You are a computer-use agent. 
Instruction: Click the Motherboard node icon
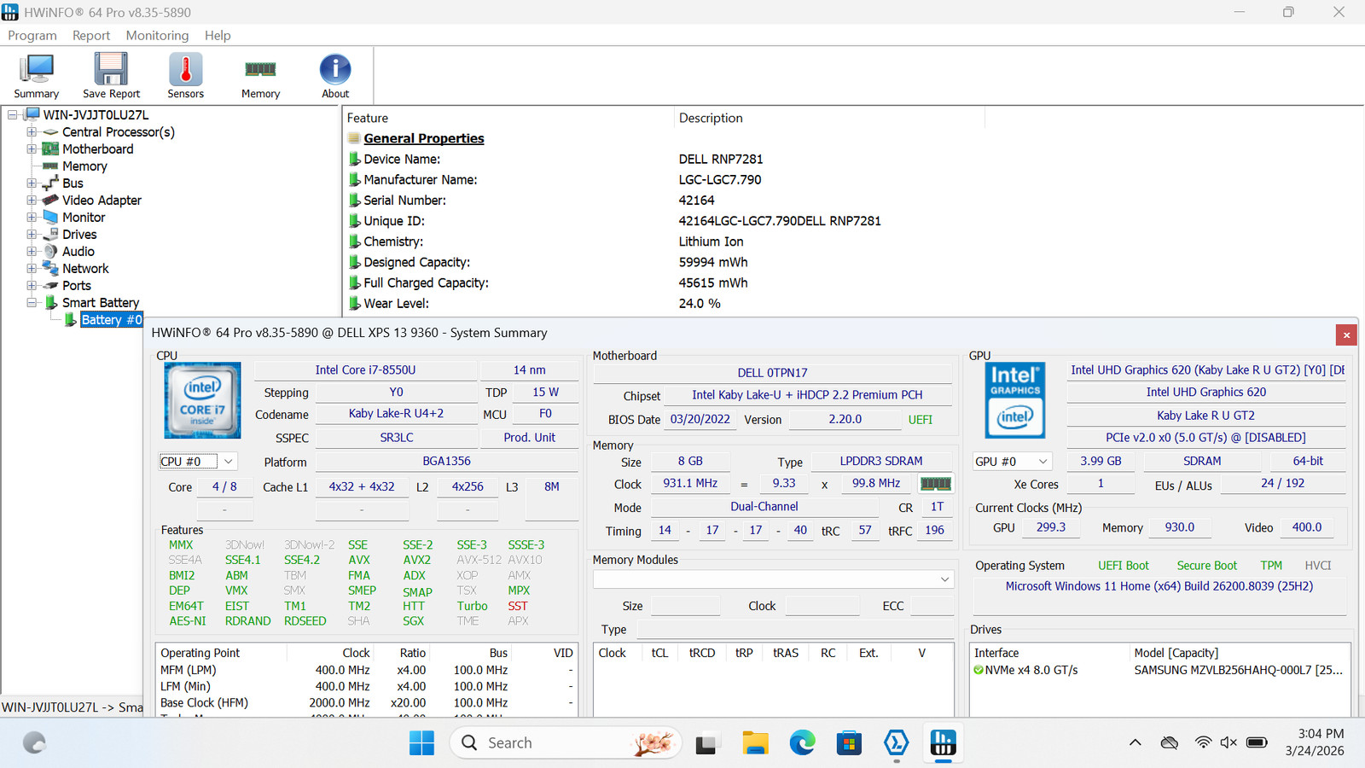[51, 148]
